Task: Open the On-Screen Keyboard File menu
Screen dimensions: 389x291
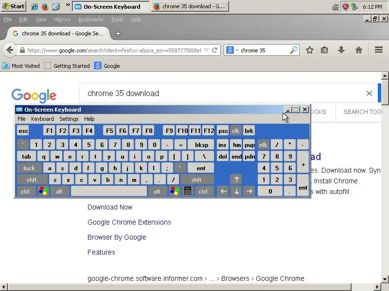Action: coord(21,119)
